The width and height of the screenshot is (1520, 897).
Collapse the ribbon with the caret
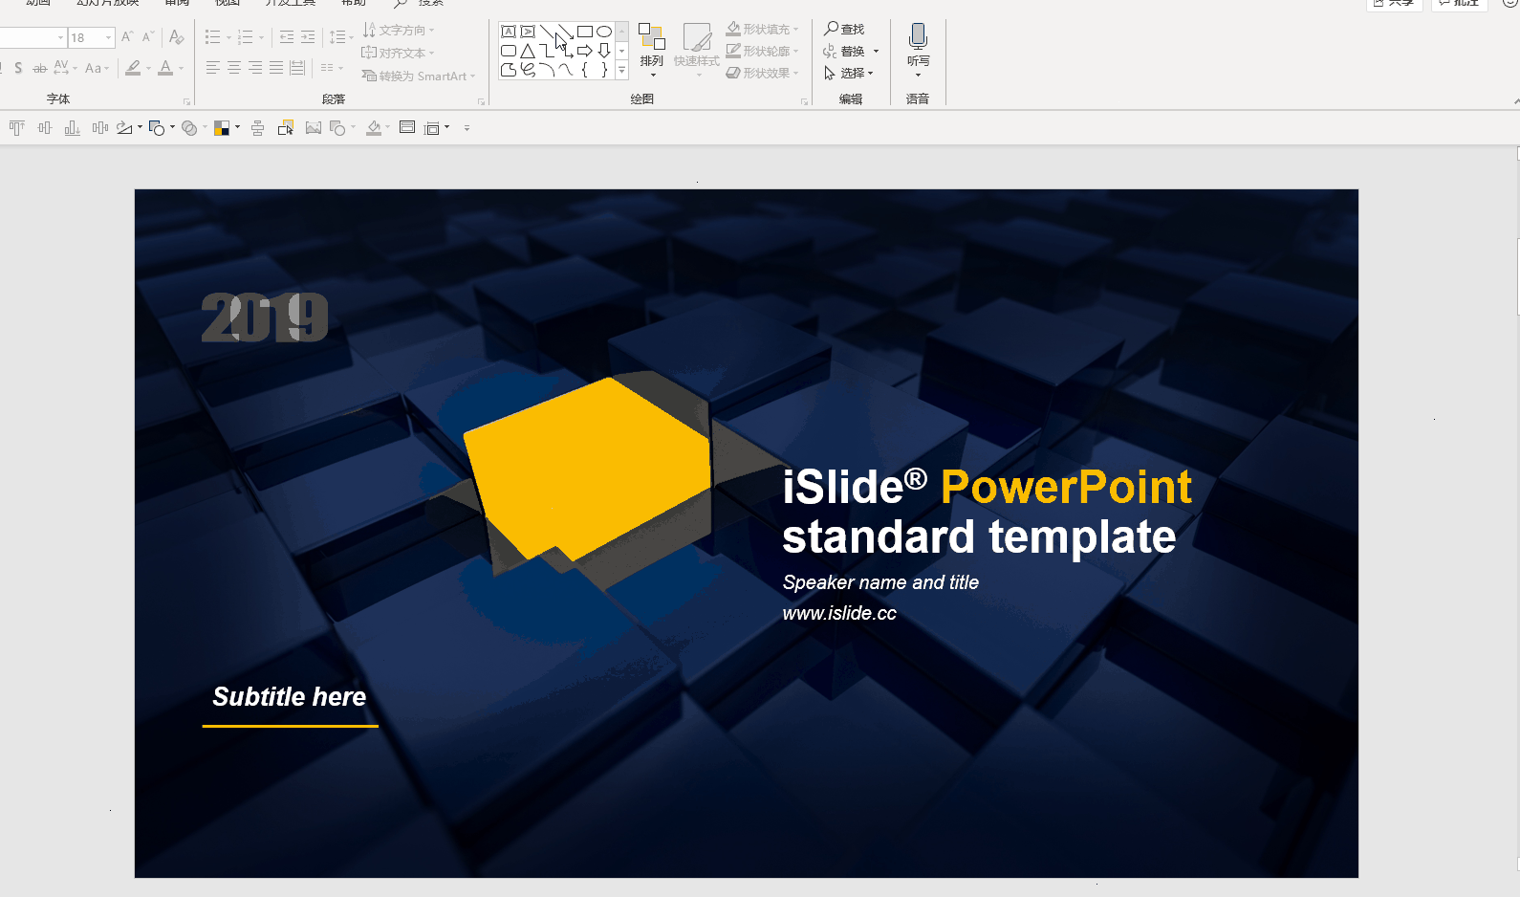(x=1516, y=101)
